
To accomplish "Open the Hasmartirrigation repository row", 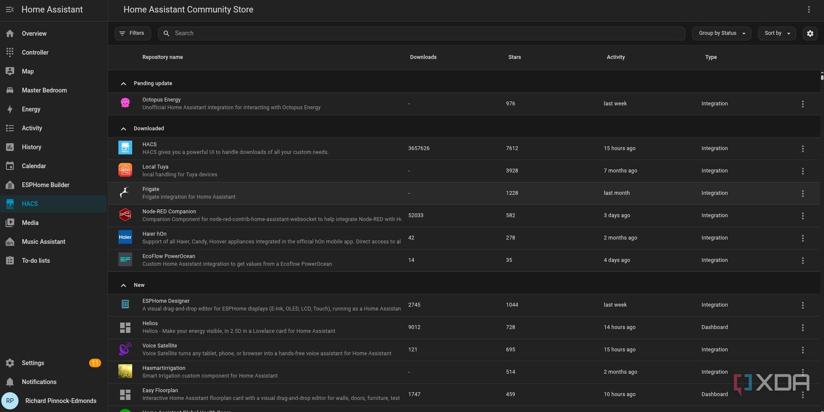I will (464, 372).
